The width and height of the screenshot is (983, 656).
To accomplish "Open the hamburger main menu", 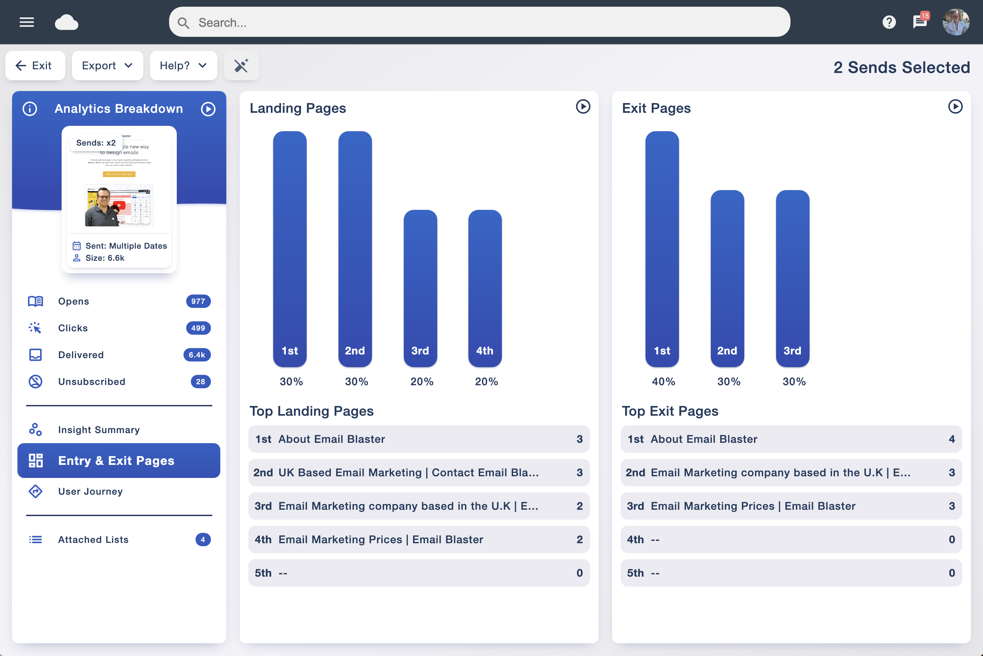I will coord(27,22).
